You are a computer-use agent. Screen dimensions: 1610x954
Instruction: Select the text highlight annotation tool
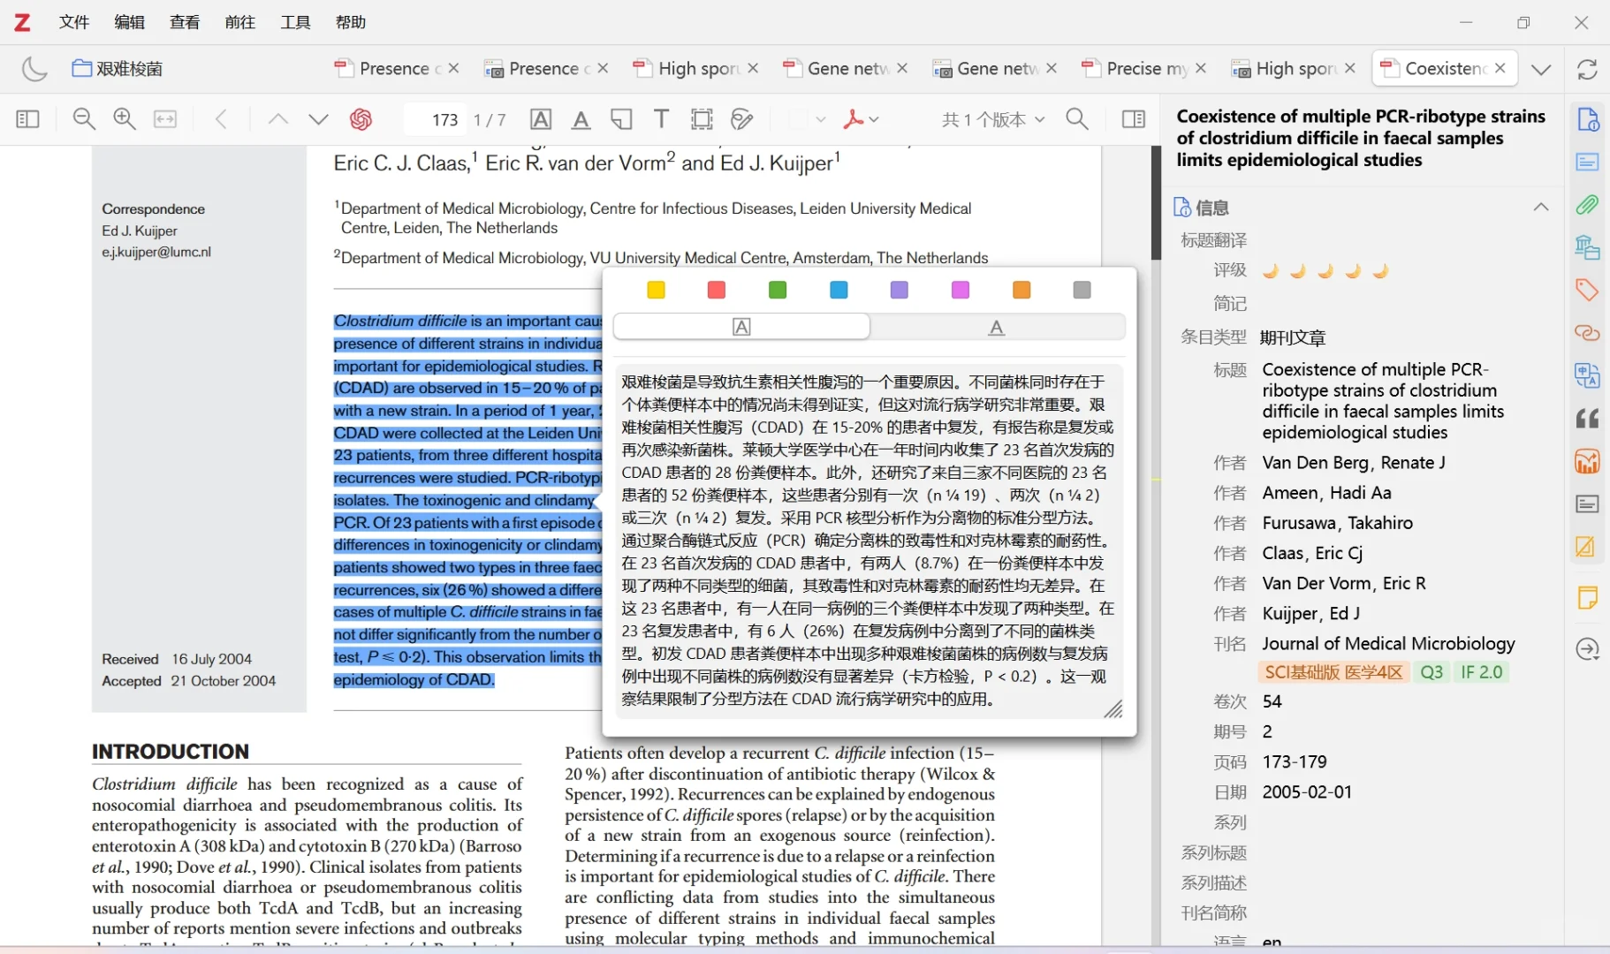(x=541, y=119)
